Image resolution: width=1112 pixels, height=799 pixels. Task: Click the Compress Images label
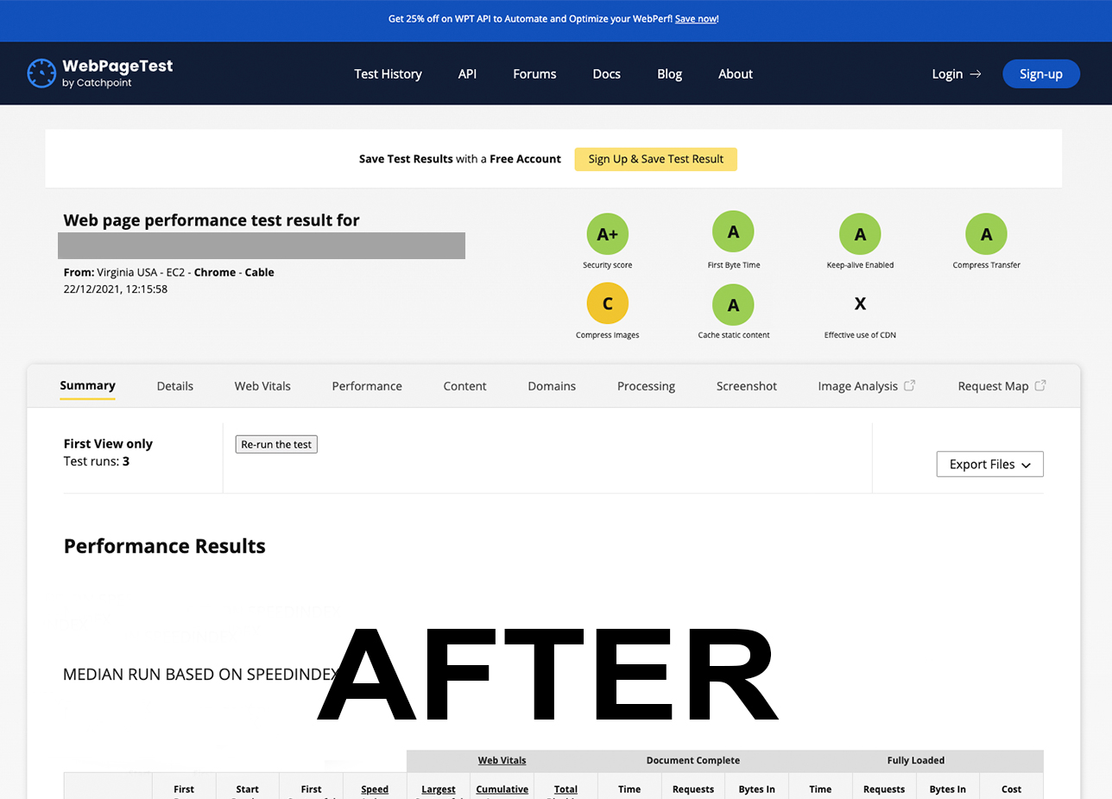tap(608, 335)
